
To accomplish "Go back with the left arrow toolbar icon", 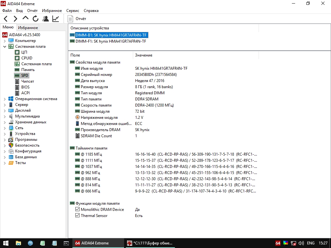I will click(6, 18).
